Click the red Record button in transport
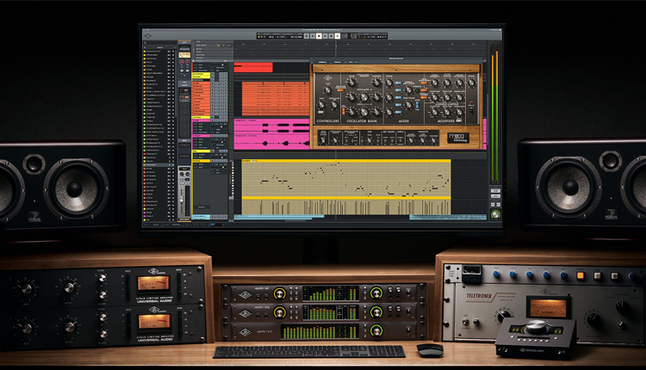This screenshot has height=370, width=646. coord(332,36)
